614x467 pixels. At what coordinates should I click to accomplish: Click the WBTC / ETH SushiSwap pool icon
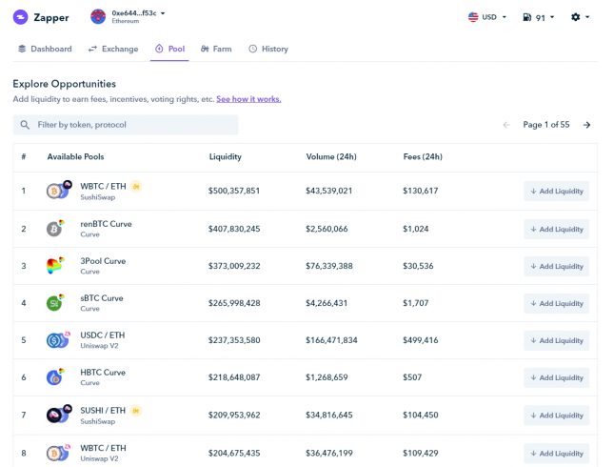click(x=59, y=191)
